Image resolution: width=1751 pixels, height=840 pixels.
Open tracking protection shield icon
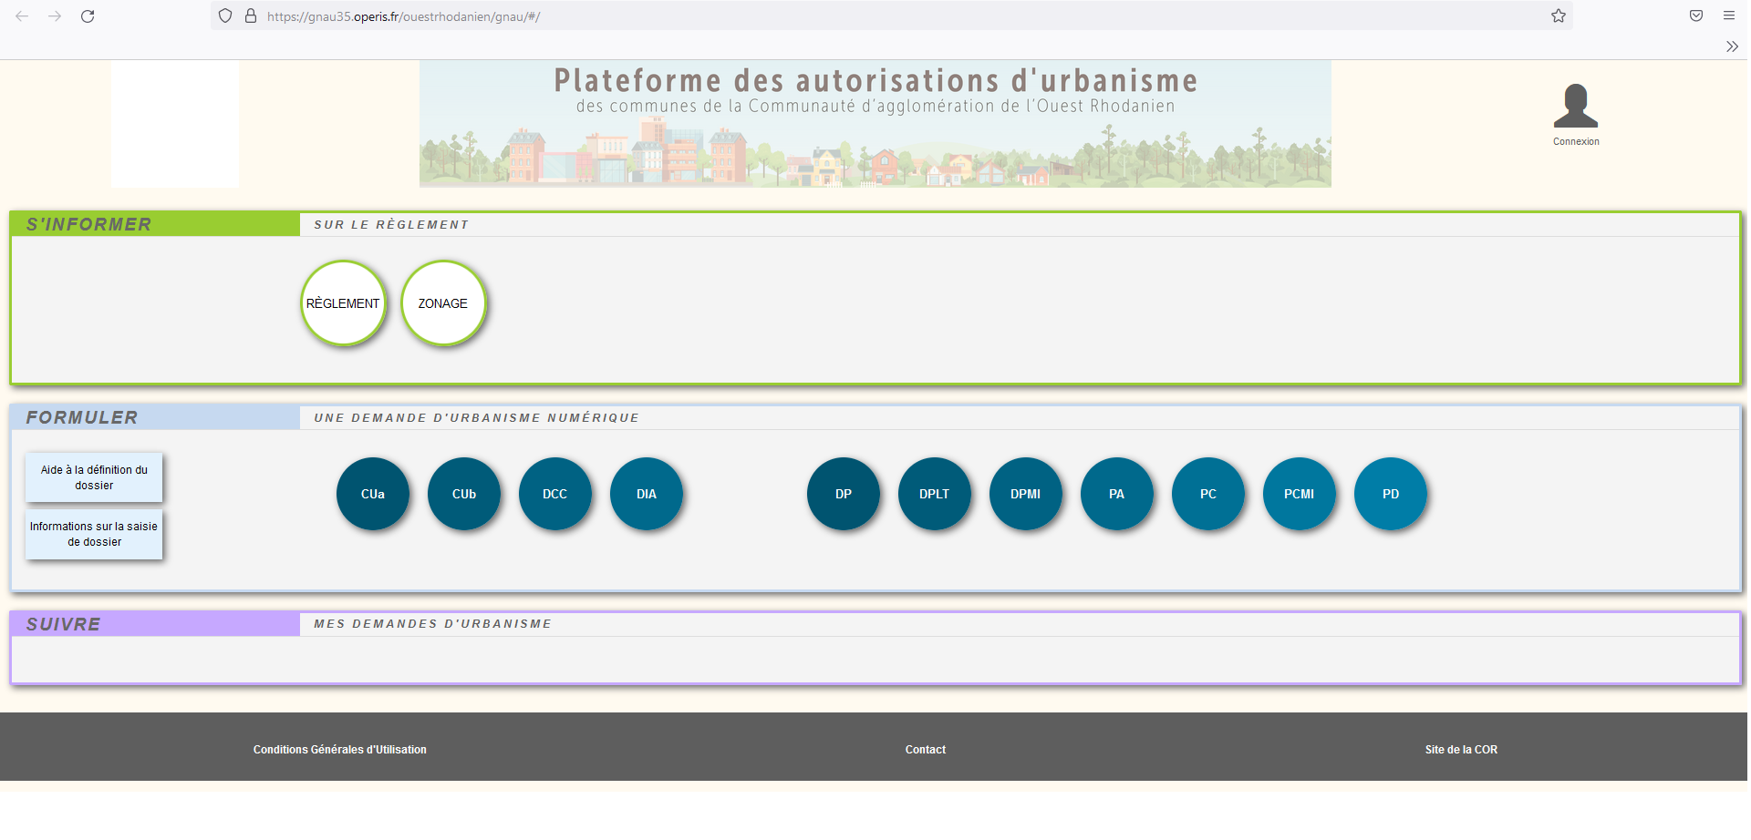pos(225,15)
